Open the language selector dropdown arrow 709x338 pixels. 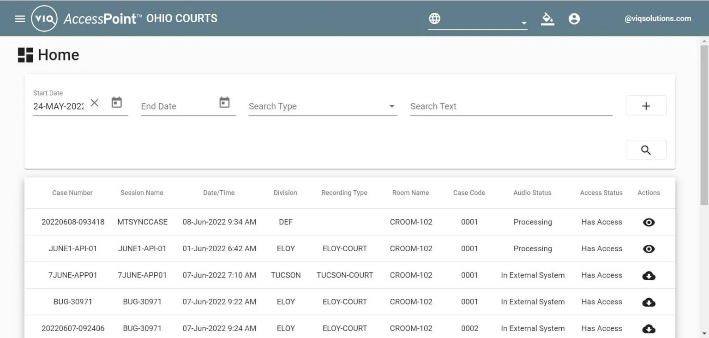tap(523, 23)
